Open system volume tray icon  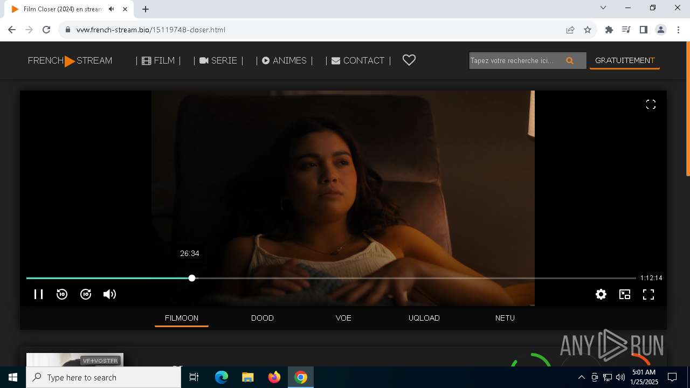(620, 377)
